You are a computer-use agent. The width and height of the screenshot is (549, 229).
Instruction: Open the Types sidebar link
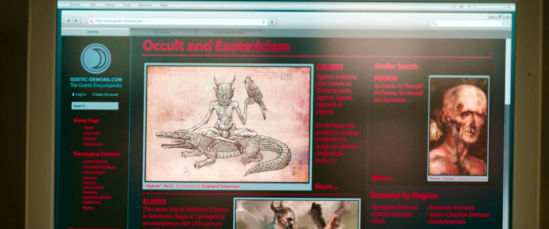tap(89, 127)
